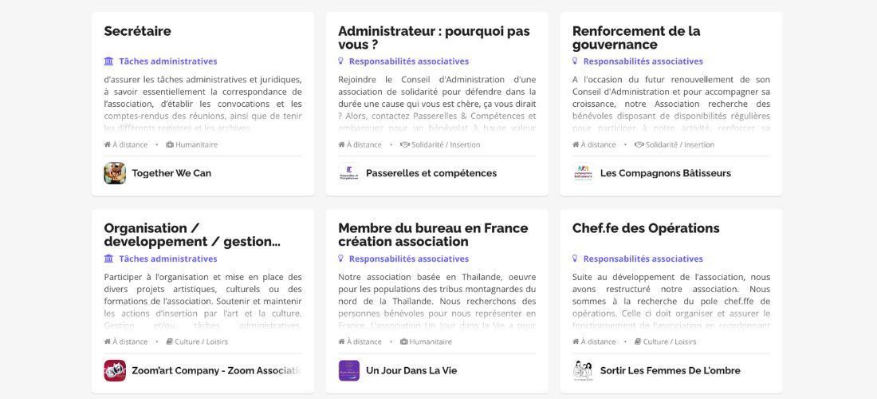Click the bank icon in the Secrétaire card

[108, 61]
